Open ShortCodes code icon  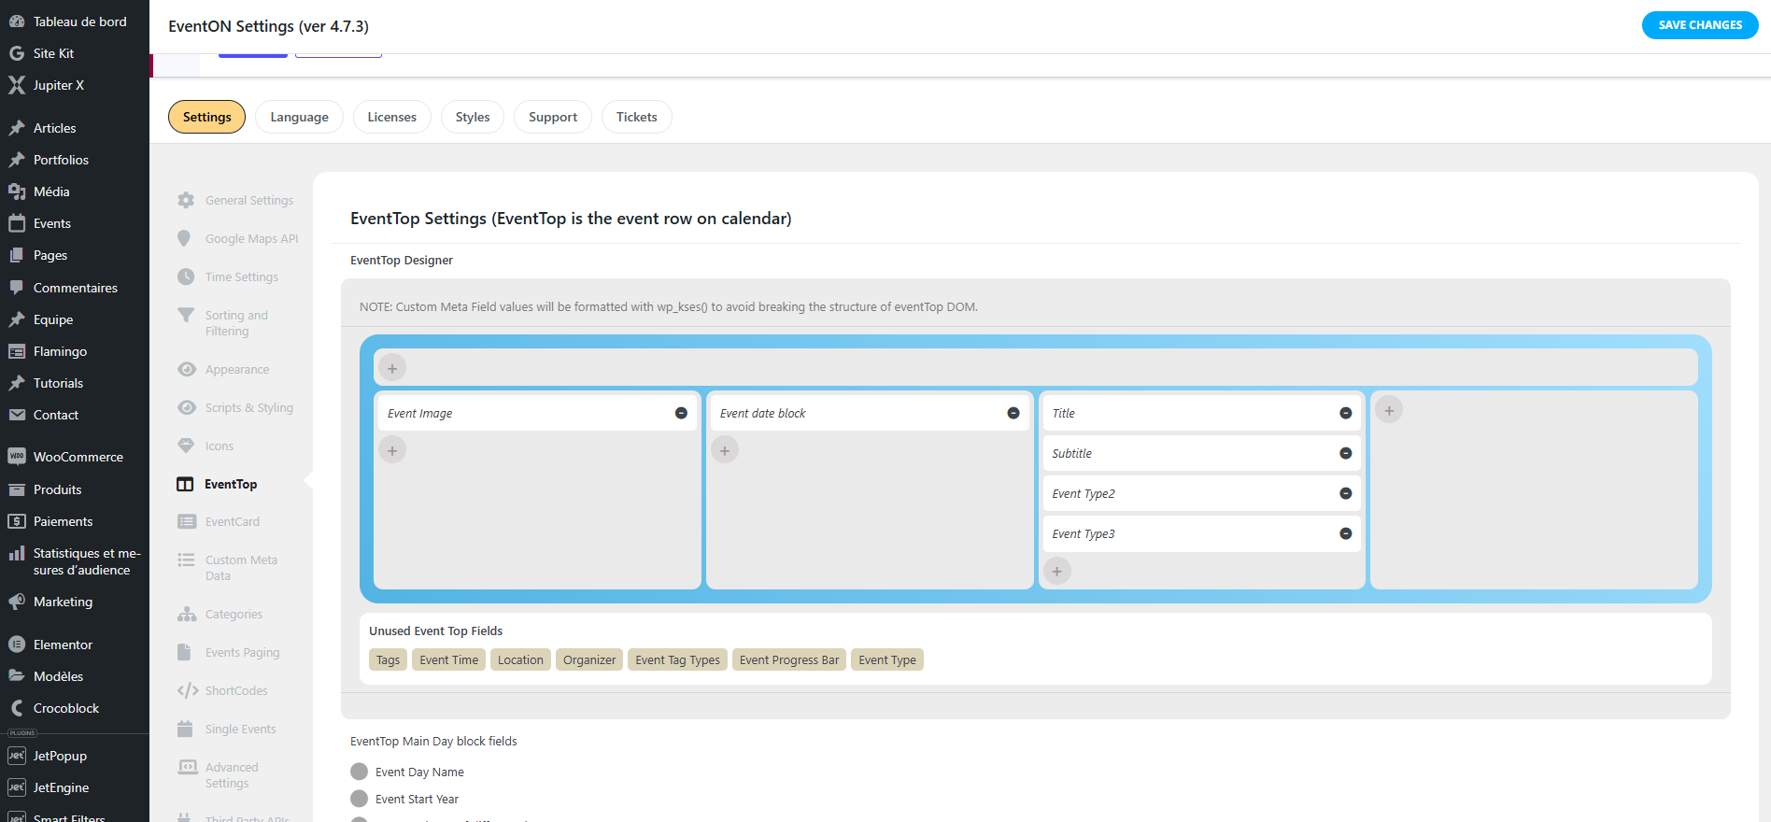coord(188,690)
